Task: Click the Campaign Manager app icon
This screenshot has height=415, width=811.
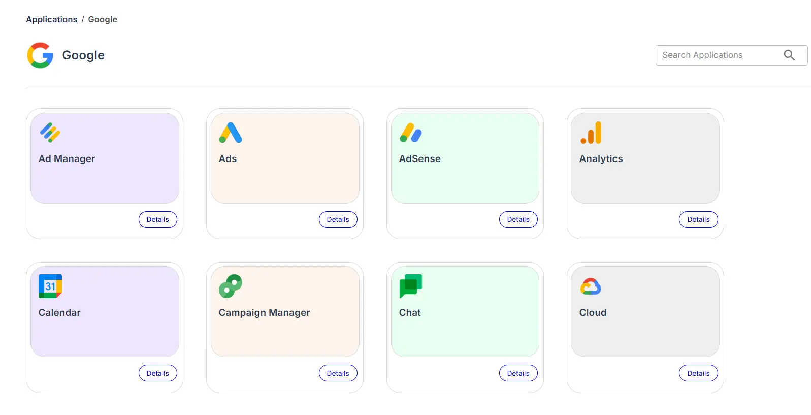Action: point(231,286)
